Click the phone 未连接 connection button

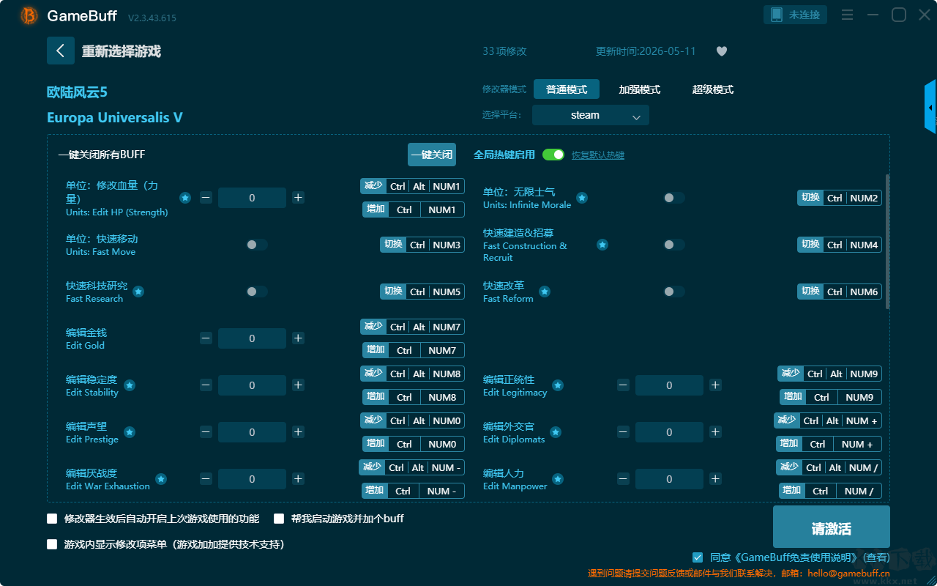coord(796,15)
